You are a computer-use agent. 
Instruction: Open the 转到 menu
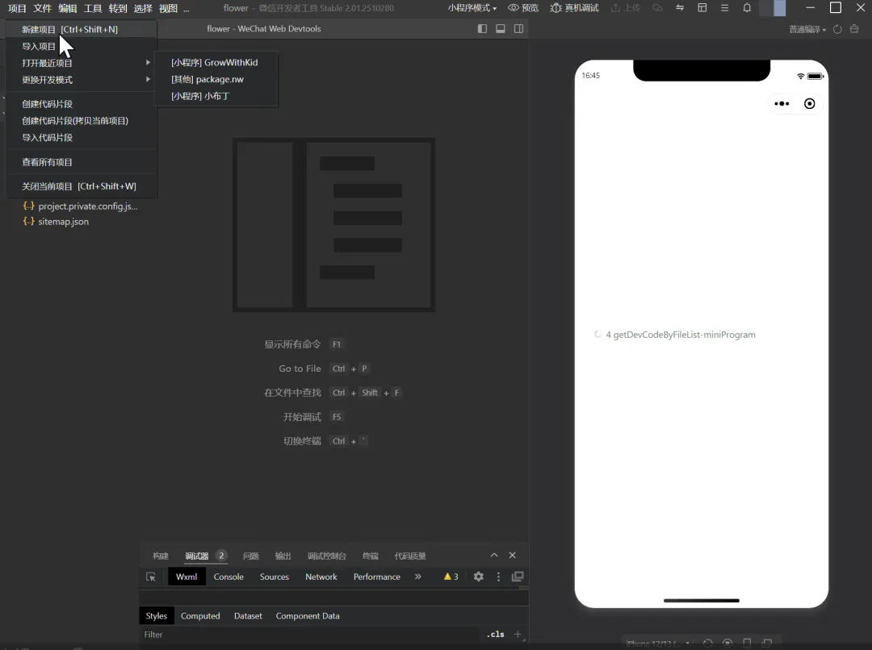coord(118,8)
